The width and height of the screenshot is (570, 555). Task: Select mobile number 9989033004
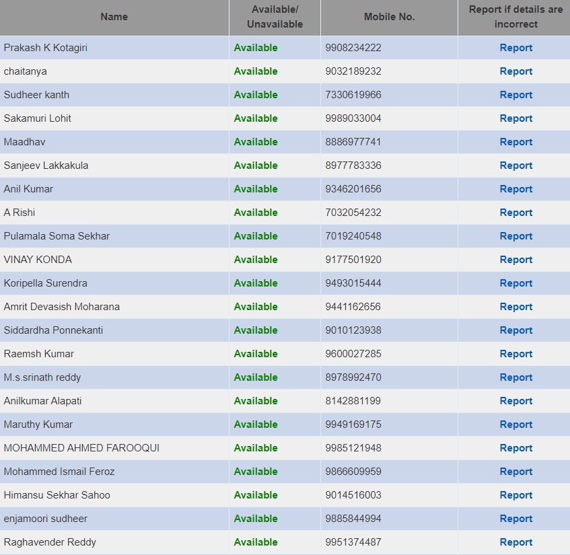click(x=353, y=118)
